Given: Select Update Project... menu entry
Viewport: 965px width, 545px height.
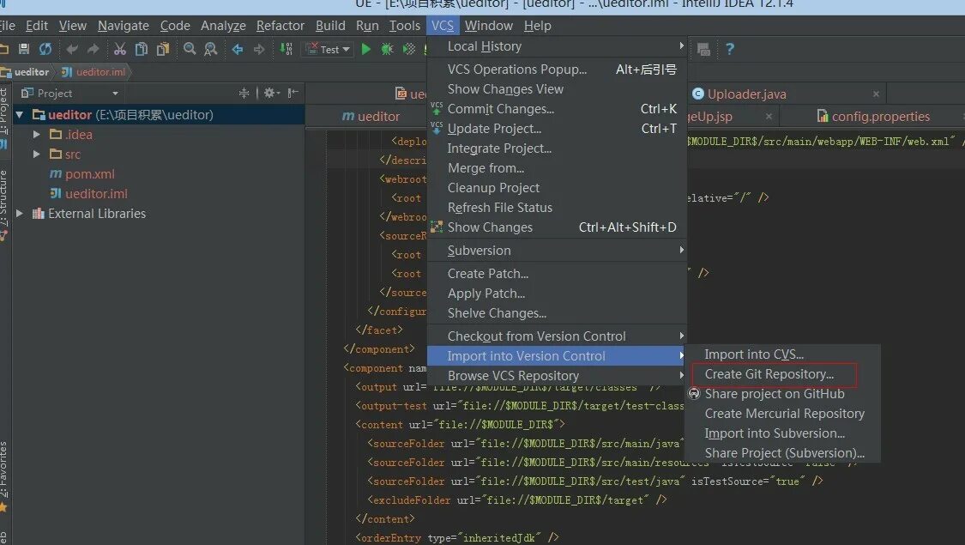Looking at the screenshot, I should click(557, 129).
